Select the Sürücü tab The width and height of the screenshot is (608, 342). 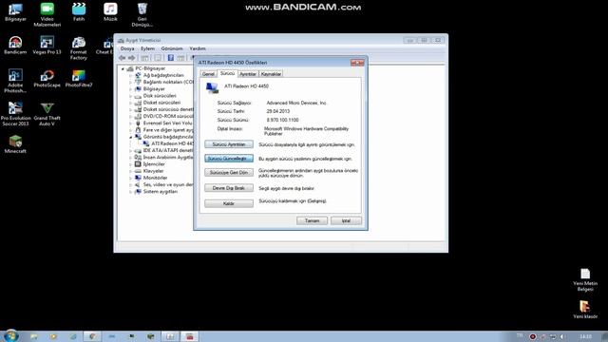point(227,73)
